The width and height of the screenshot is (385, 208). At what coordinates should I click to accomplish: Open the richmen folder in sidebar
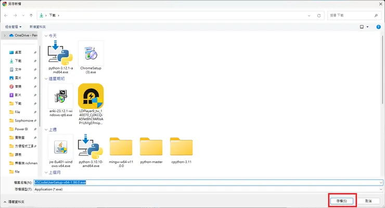(23, 163)
